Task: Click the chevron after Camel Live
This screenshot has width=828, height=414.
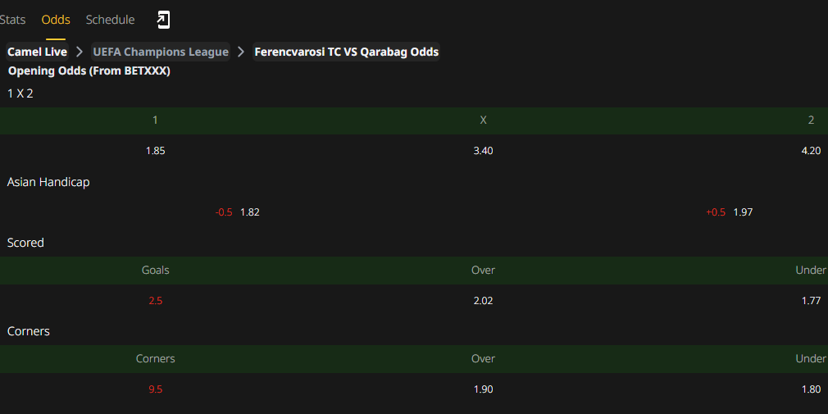Action: click(x=80, y=52)
